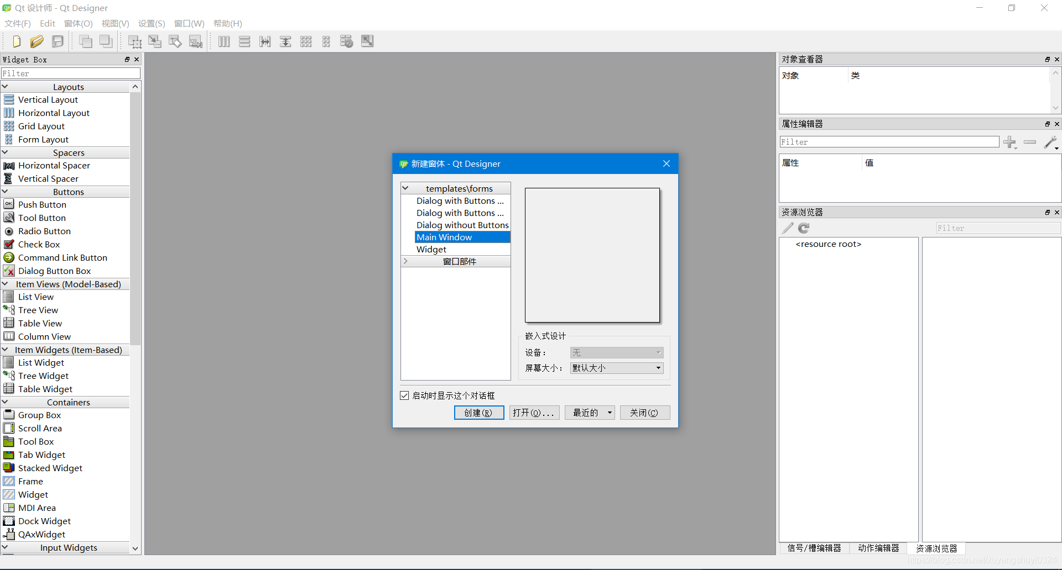1062x570 pixels.
Task: Select the Edit Widgets mode icon
Action: pos(135,41)
